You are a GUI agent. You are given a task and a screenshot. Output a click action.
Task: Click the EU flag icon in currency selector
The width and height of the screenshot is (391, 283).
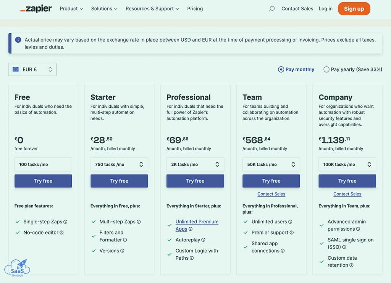[x=16, y=69]
